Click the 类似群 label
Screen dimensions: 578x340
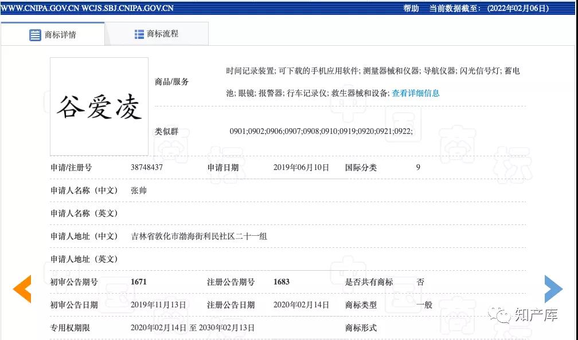click(x=167, y=132)
